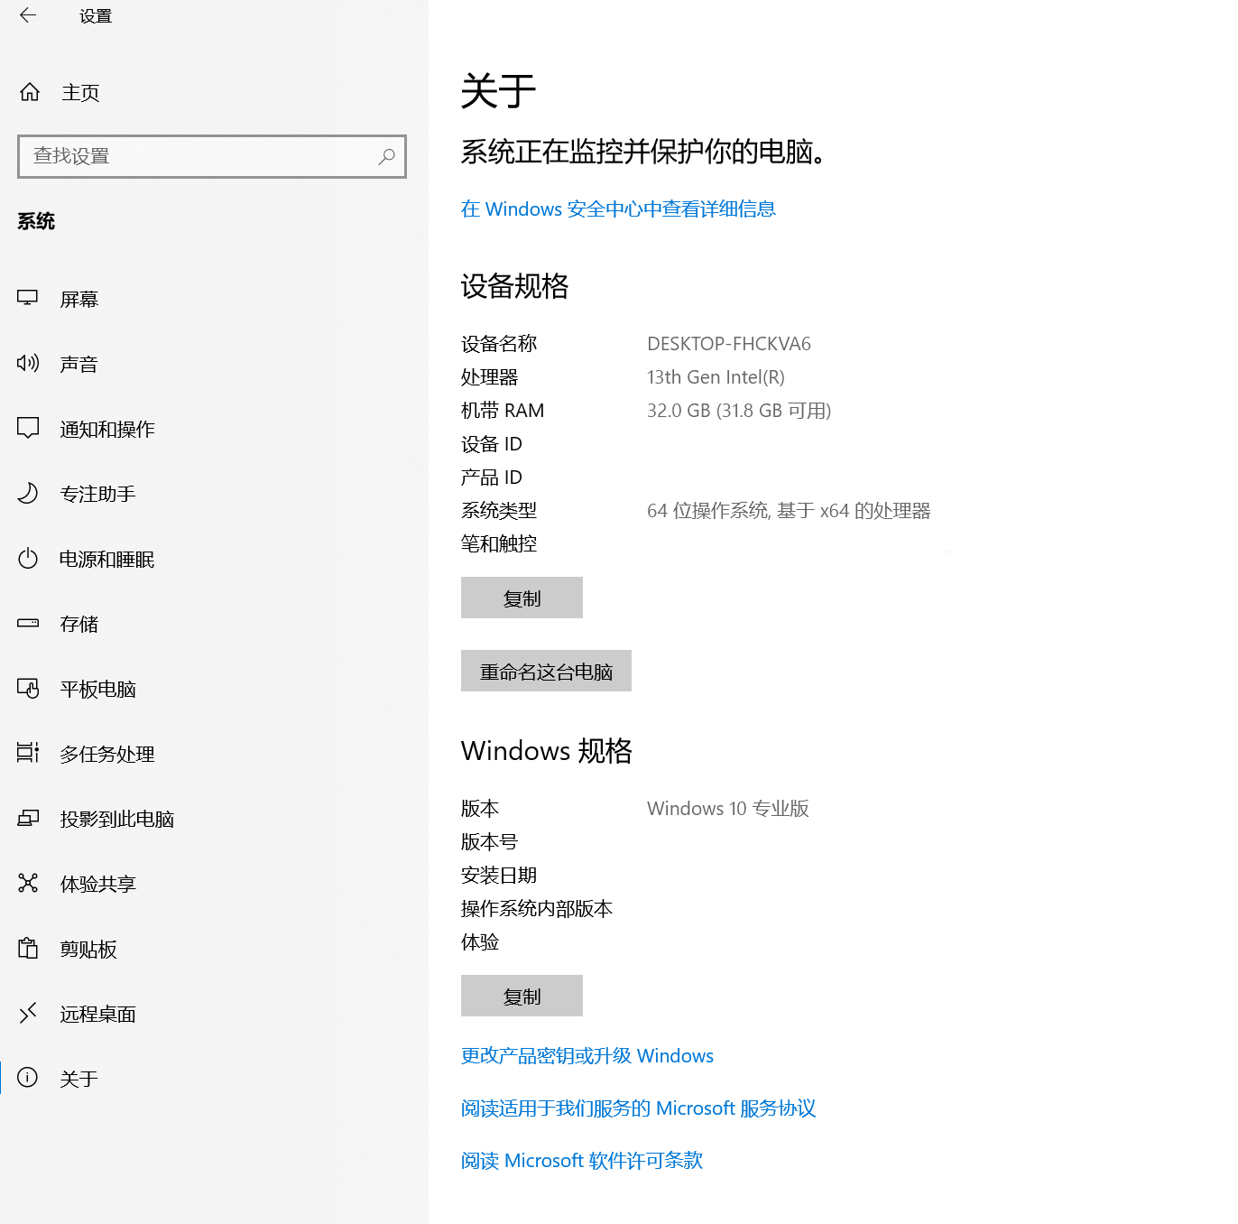Open Microsoft 服务协议 link

click(x=639, y=1108)
